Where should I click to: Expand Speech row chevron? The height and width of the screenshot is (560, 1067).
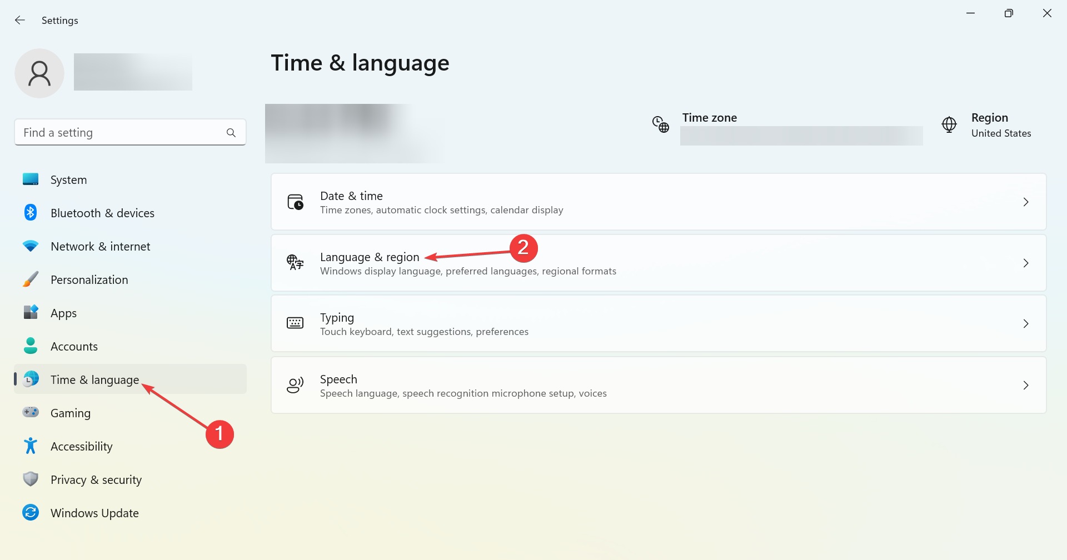coord(1026,386)
